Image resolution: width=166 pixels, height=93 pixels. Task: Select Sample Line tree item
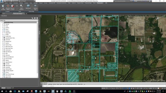pos(8,41)
